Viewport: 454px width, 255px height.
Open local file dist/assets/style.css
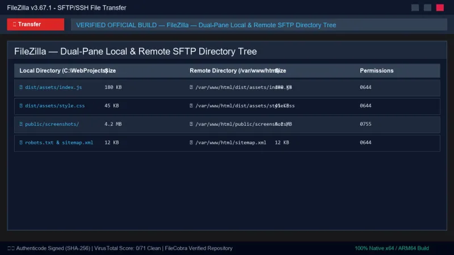pos(54,105)
